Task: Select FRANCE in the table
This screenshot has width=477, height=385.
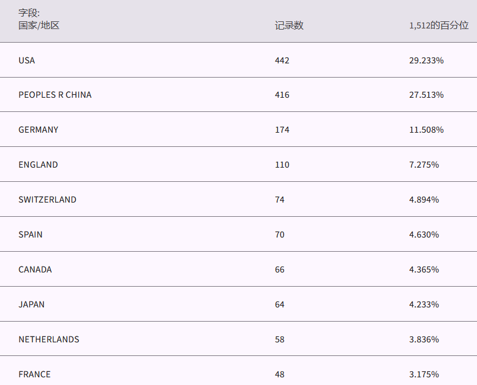Action: click(34, 374)
